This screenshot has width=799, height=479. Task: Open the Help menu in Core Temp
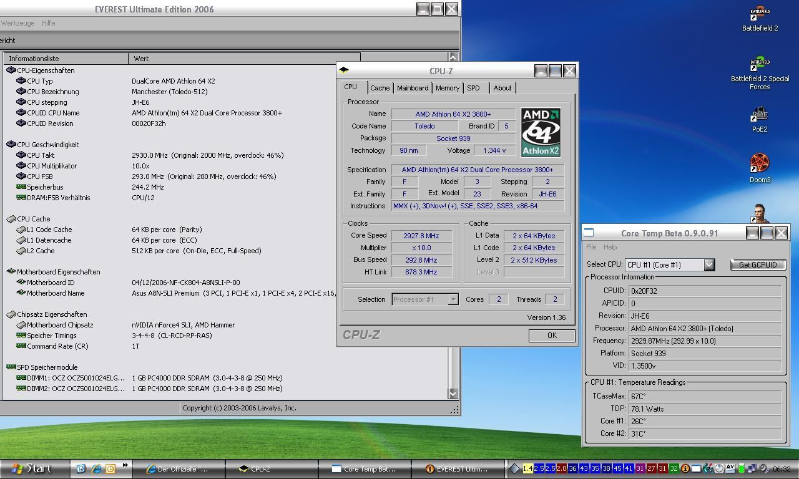[x=610, y=247]
